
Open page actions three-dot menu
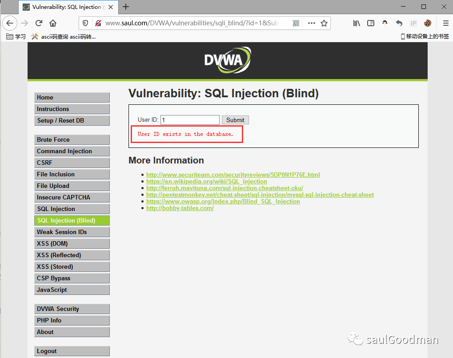(x=312, y=23)
